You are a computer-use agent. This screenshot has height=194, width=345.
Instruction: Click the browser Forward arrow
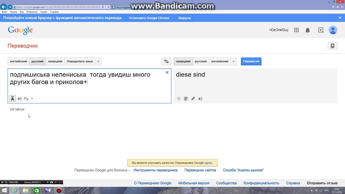coord(10,7)
